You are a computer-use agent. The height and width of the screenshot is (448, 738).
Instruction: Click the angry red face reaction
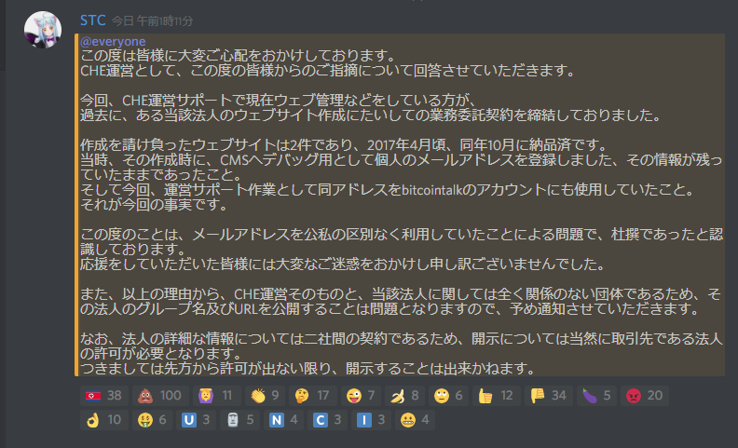(644, 396)
